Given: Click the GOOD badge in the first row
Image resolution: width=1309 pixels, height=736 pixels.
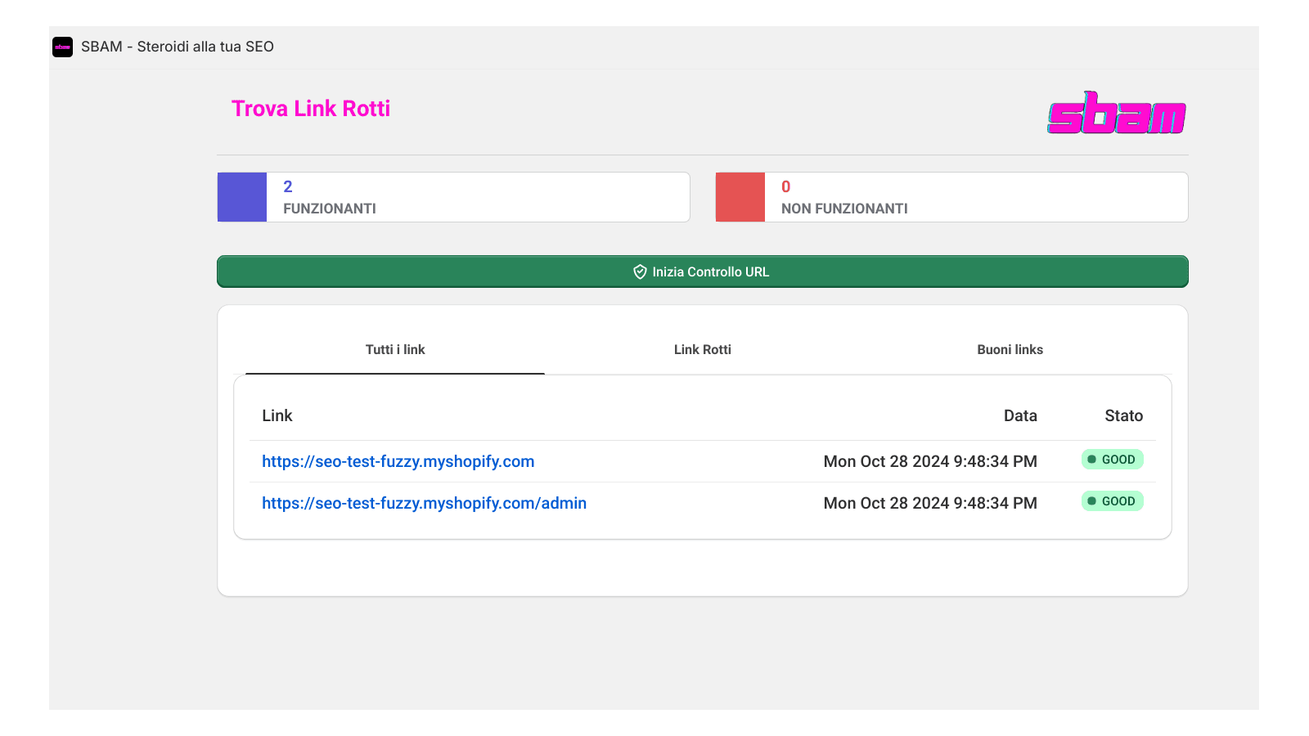Looking at the screenshot, I should click(x=1112, y=460).
